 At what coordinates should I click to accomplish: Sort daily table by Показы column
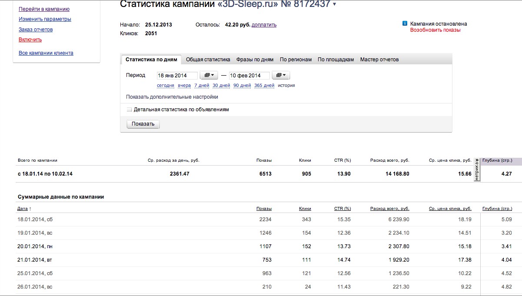(x=264, y=209)
